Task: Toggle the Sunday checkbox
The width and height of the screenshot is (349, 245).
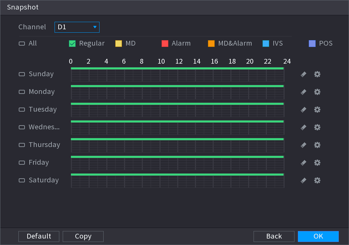Action: 22,74
